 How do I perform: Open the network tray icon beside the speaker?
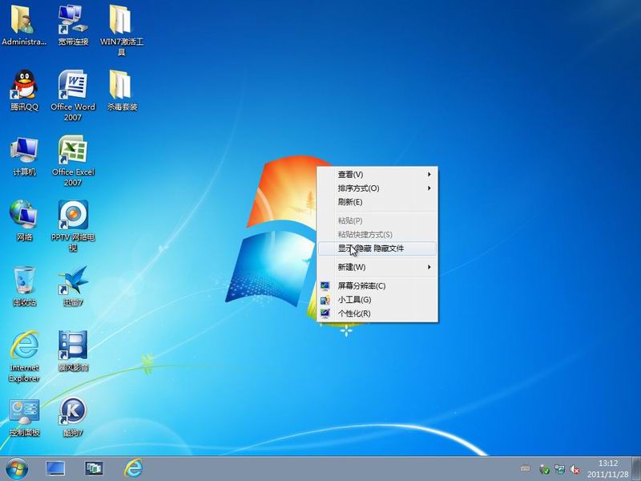[x=559, y=469]
